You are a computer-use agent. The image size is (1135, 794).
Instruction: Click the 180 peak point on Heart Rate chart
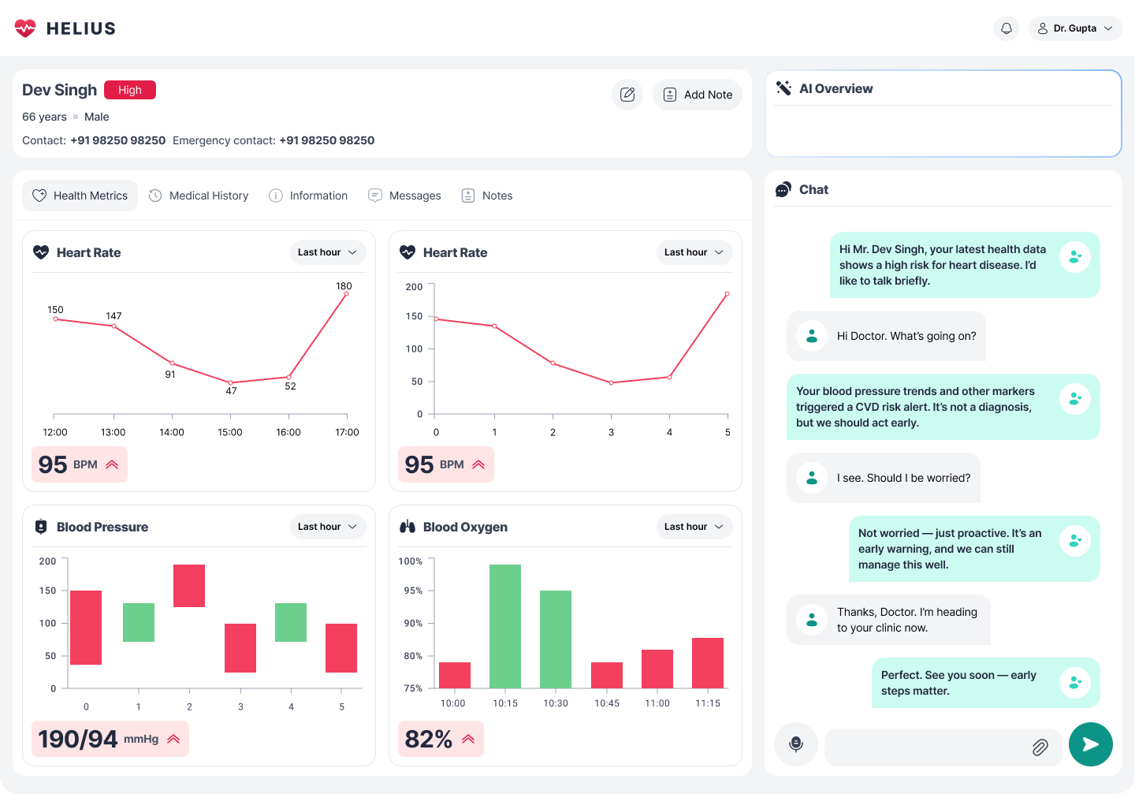(346, 294)
